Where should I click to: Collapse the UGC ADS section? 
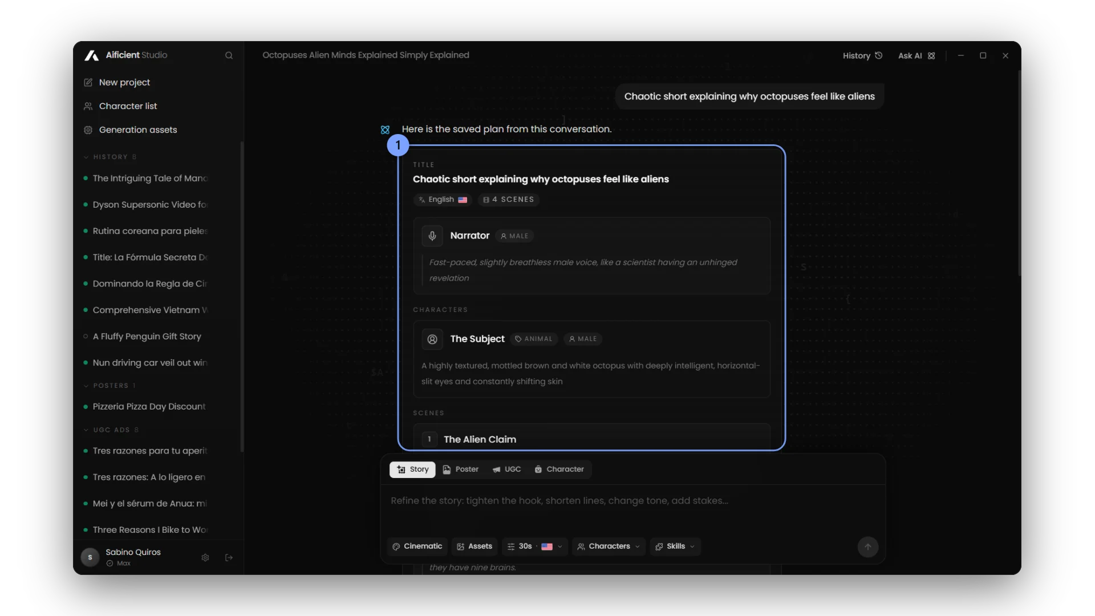[x=111, y=430]
